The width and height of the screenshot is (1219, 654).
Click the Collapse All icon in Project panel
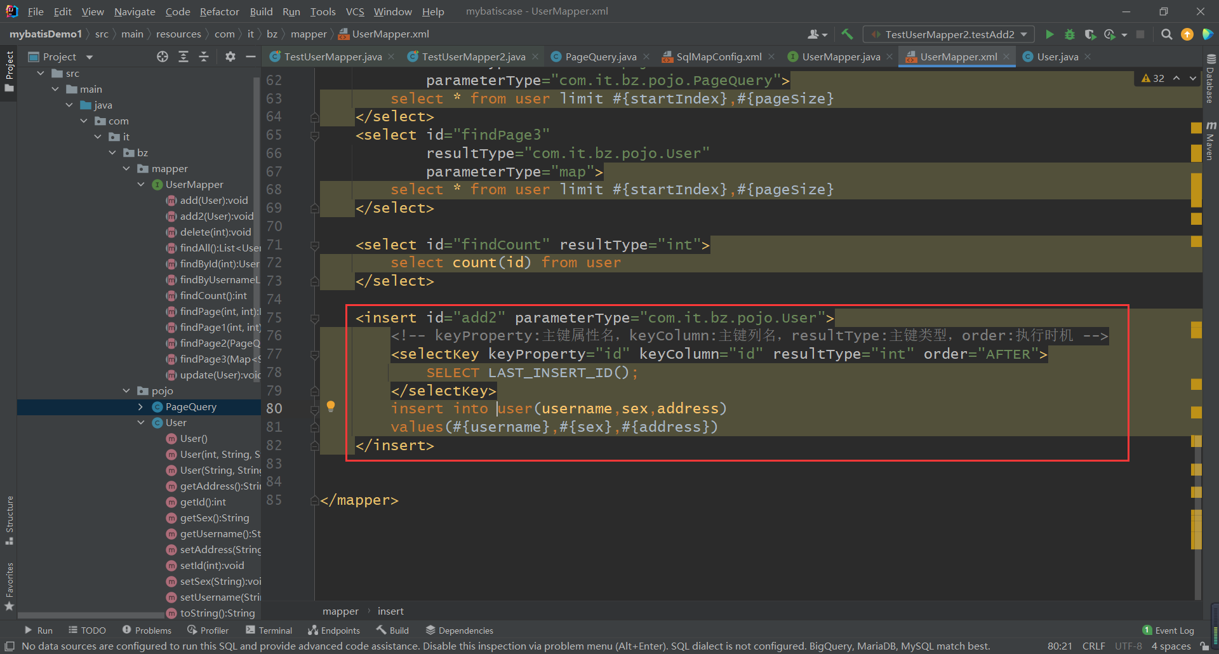coord(203,57)
